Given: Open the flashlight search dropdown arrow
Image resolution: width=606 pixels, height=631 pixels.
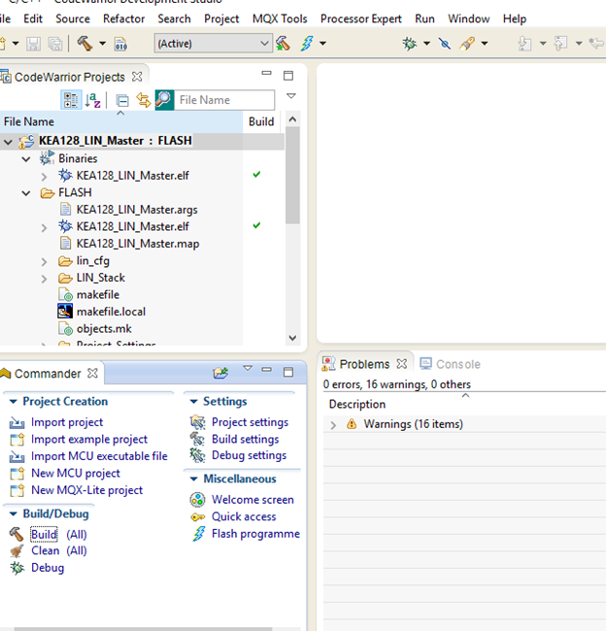Looking at the screenshot, I should tap(485, 43).
